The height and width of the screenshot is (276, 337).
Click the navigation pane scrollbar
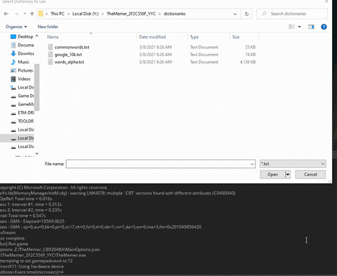(37, 87)
